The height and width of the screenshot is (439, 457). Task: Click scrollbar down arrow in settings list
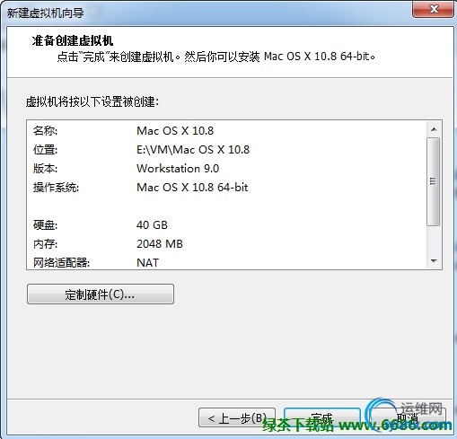pos(434,261)
